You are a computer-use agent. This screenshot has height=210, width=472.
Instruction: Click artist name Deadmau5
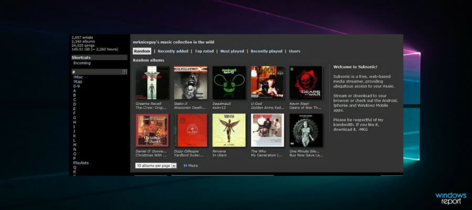coord(221,103)
